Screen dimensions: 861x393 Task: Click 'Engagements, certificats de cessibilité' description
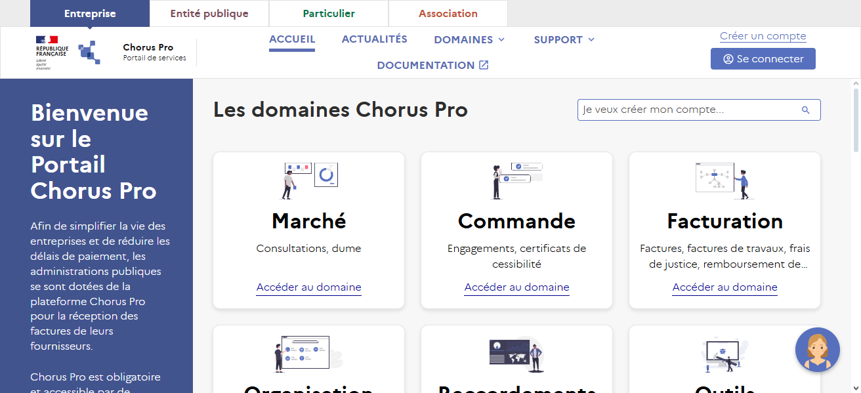[517, 257]
